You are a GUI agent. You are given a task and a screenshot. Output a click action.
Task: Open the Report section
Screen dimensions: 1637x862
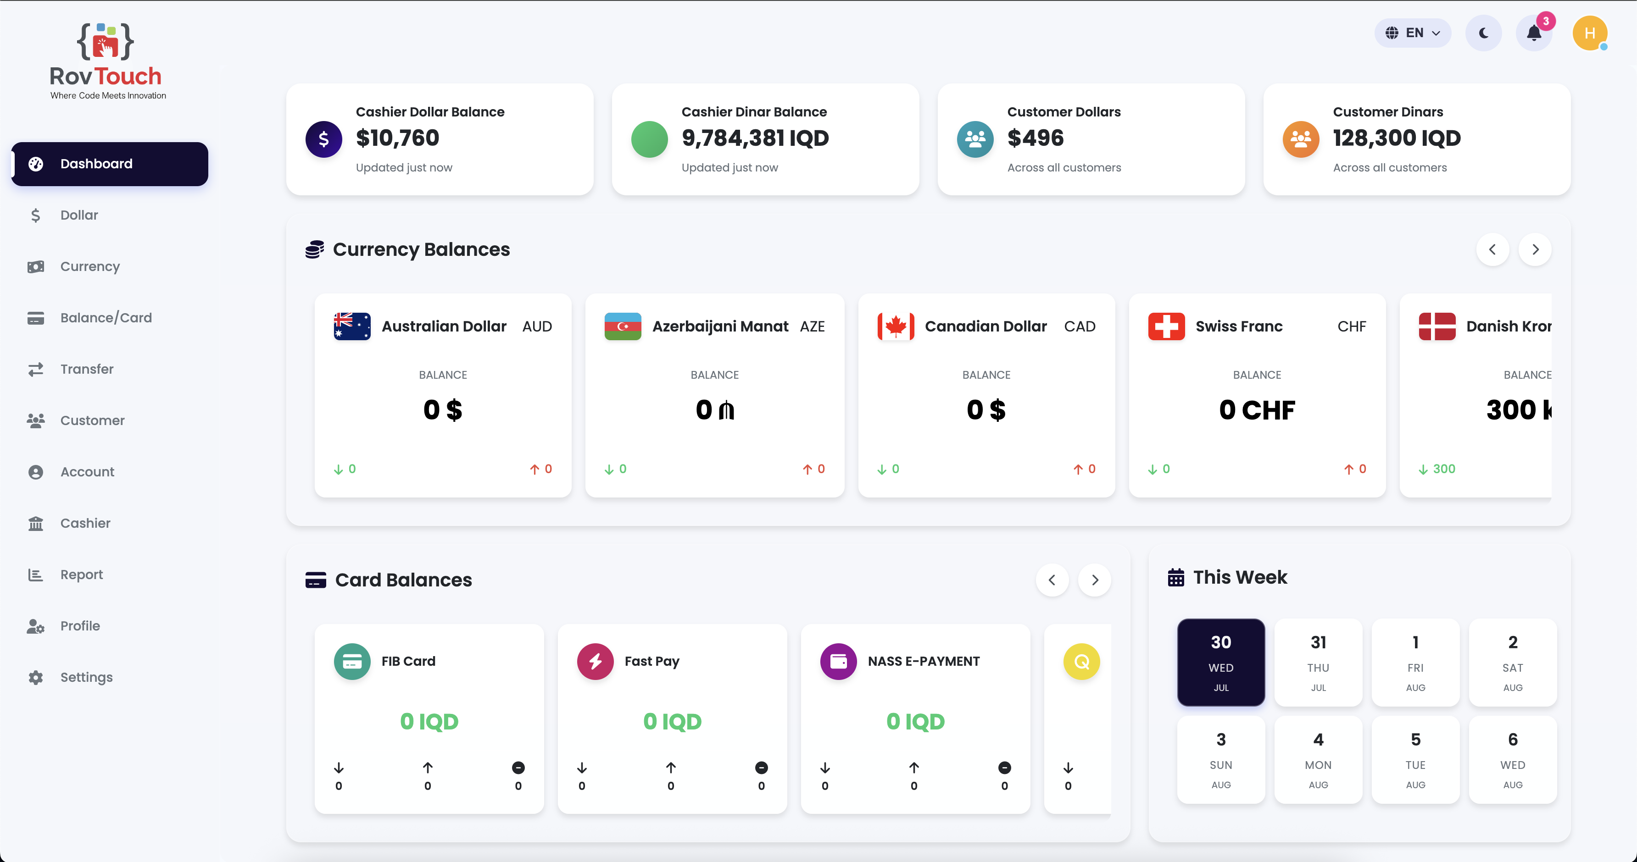pyautogui.click(x=110, y=575)
